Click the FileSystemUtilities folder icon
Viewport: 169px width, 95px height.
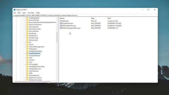[x=27, y=51]
